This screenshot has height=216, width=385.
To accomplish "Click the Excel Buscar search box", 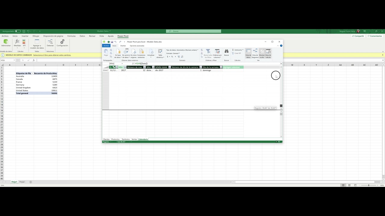I will [193, 31].
